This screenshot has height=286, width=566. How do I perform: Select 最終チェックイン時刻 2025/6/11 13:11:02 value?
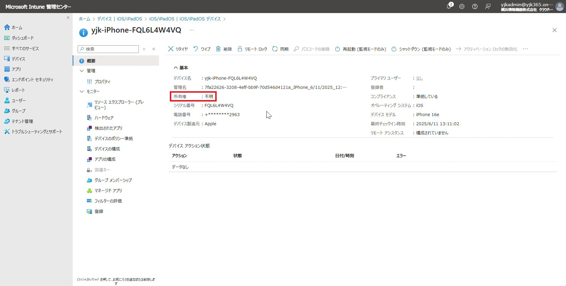point(437,124)
